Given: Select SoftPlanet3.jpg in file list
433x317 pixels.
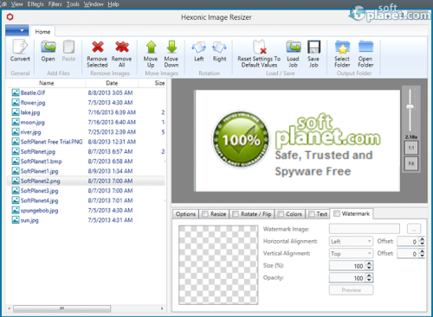Looking at the screenshot, I should coord(86,191).
